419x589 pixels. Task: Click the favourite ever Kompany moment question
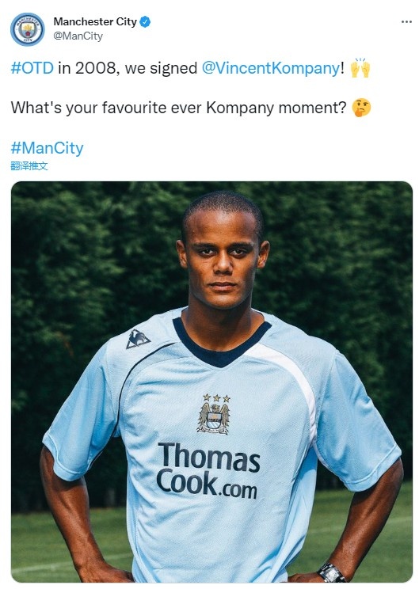tap(178, 108)
